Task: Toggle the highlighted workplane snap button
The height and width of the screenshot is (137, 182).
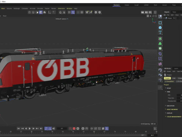Action: (x=73, y=12)
